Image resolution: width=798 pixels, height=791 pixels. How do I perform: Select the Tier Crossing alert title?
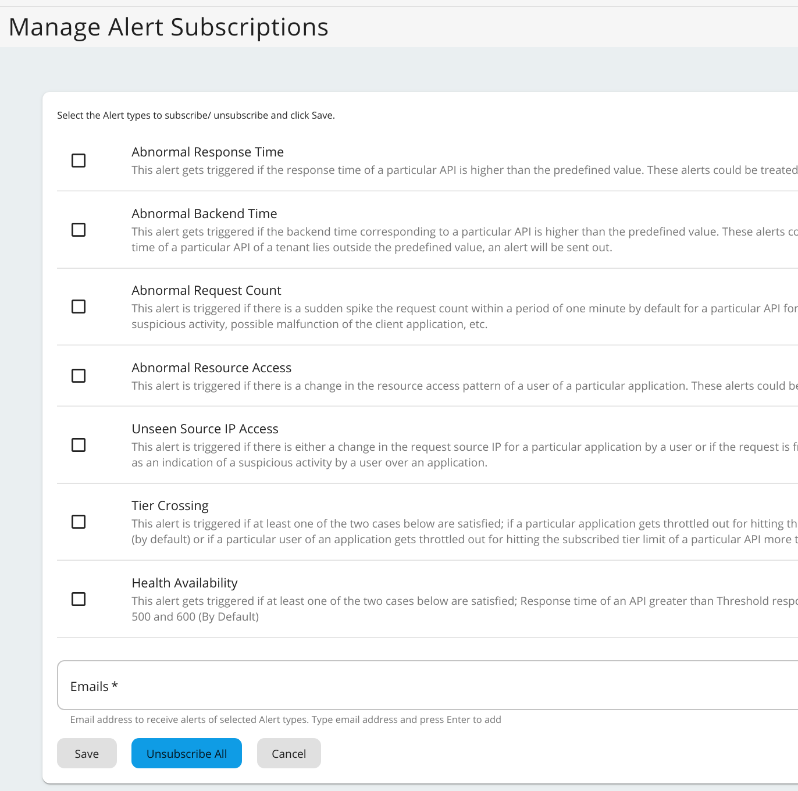tap(170, 505)
